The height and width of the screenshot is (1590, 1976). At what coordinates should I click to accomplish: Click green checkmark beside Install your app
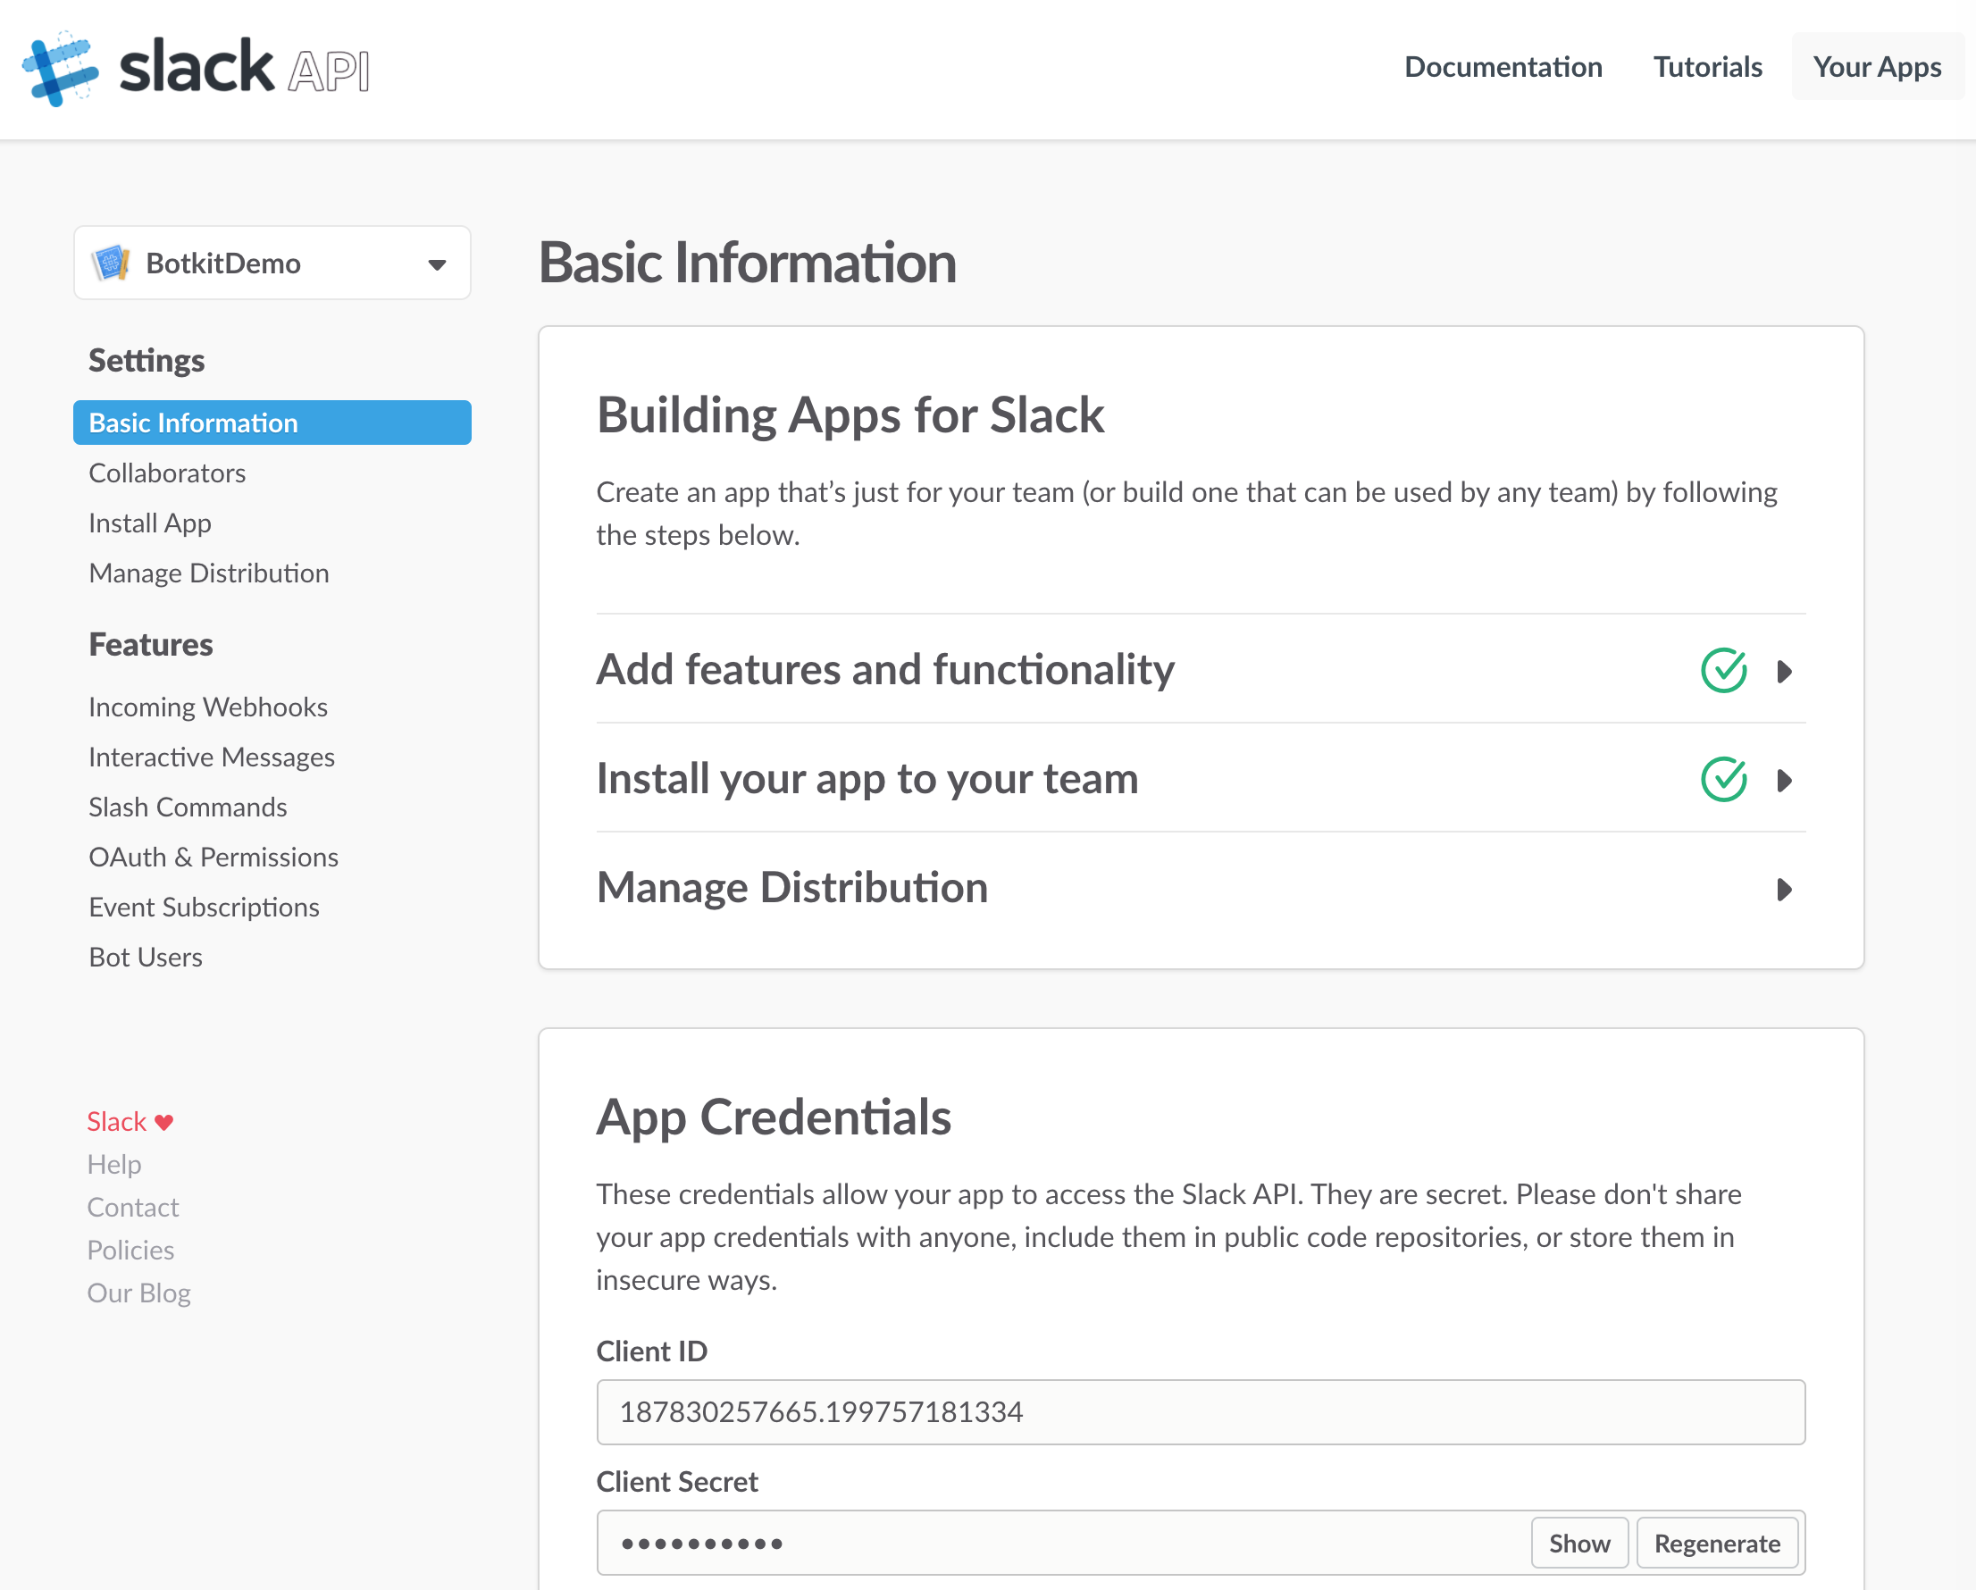[x=1723, y=779]
